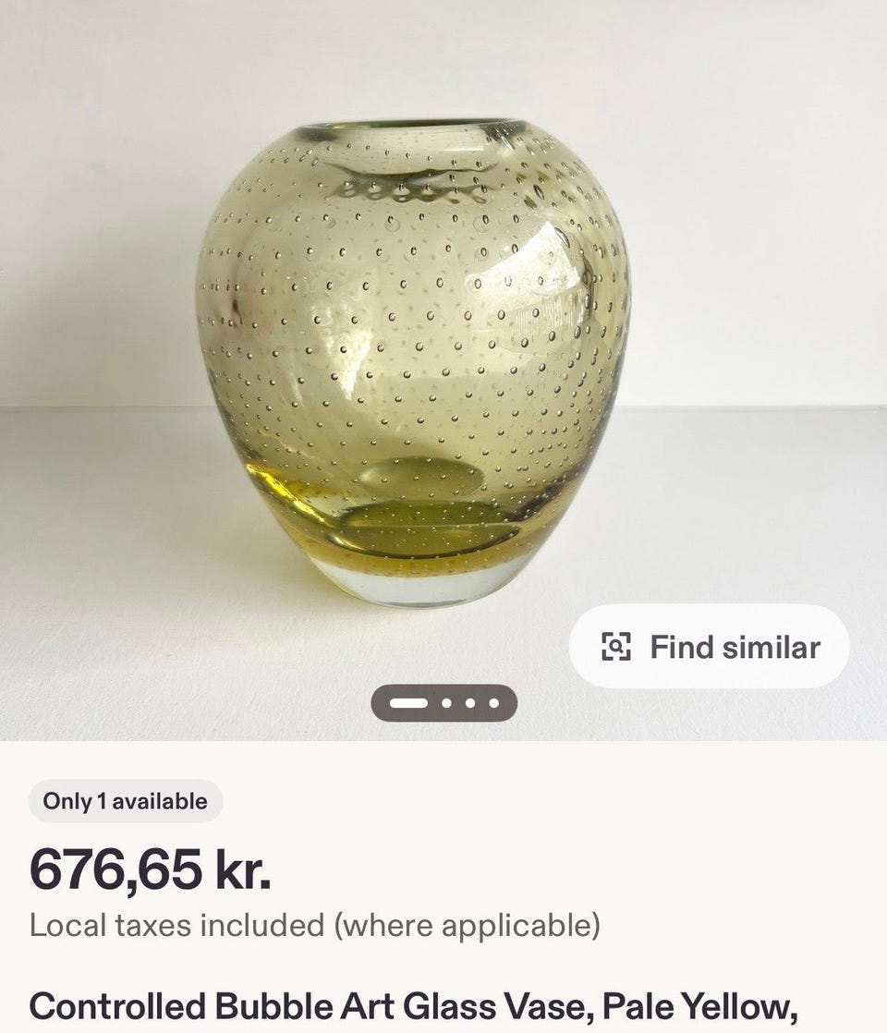The width and height of the screenshot is (887, 1033).
Task: Tap the price 676,65 kr.
Action: click(151, 869)
